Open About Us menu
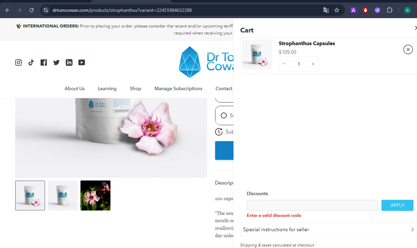 (x=75, y=88)
